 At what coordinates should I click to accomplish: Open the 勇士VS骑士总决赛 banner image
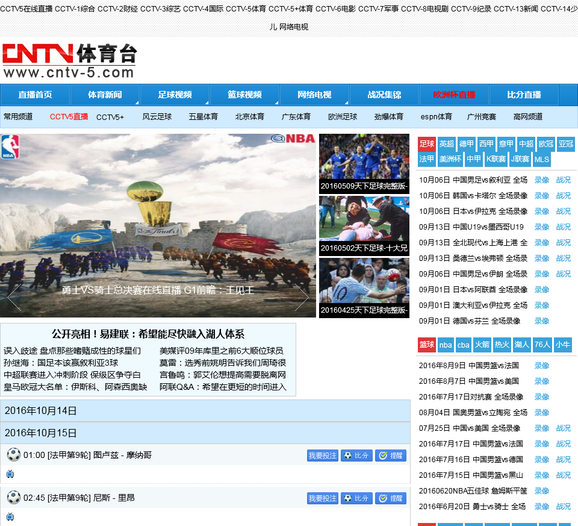coord(158,225)
